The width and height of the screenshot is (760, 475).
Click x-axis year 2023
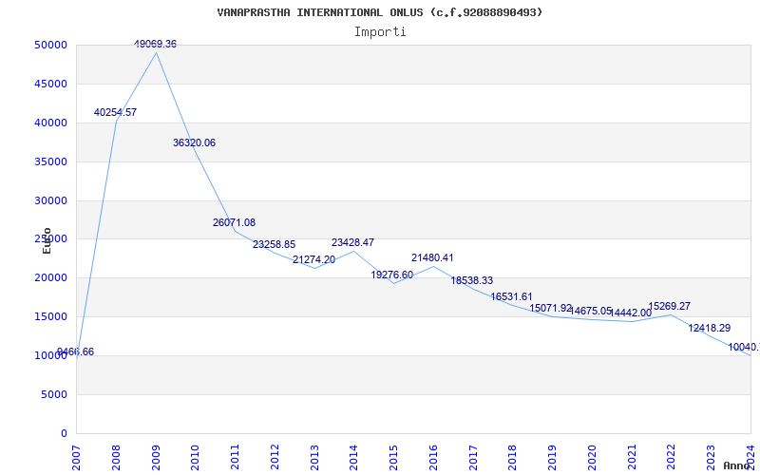pos(711,458)
